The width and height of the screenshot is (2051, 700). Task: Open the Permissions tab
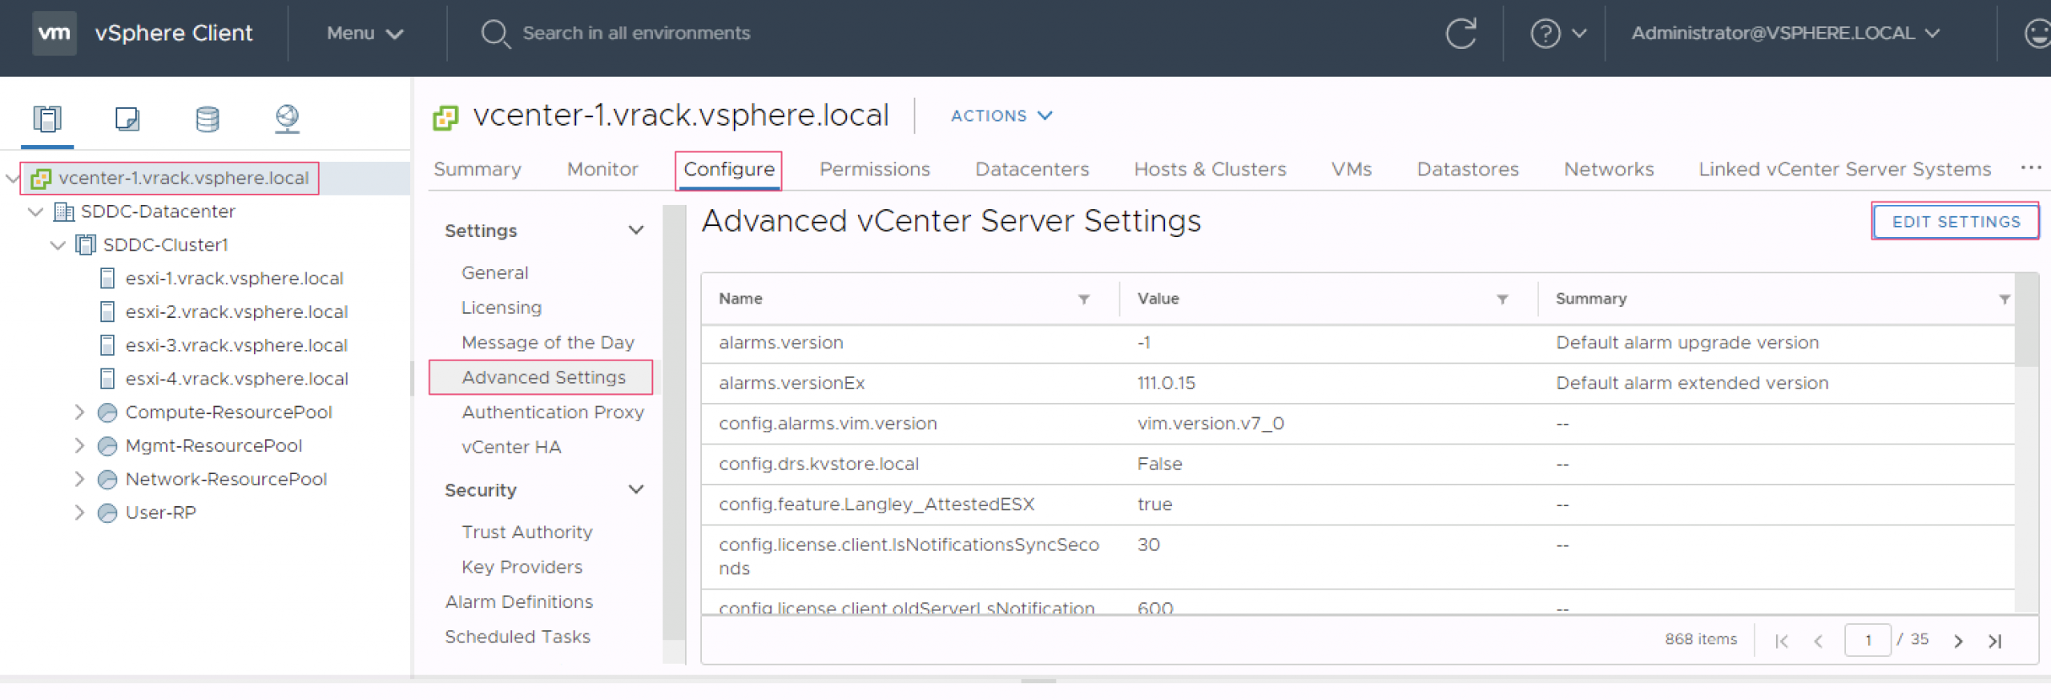click(874, 170)
